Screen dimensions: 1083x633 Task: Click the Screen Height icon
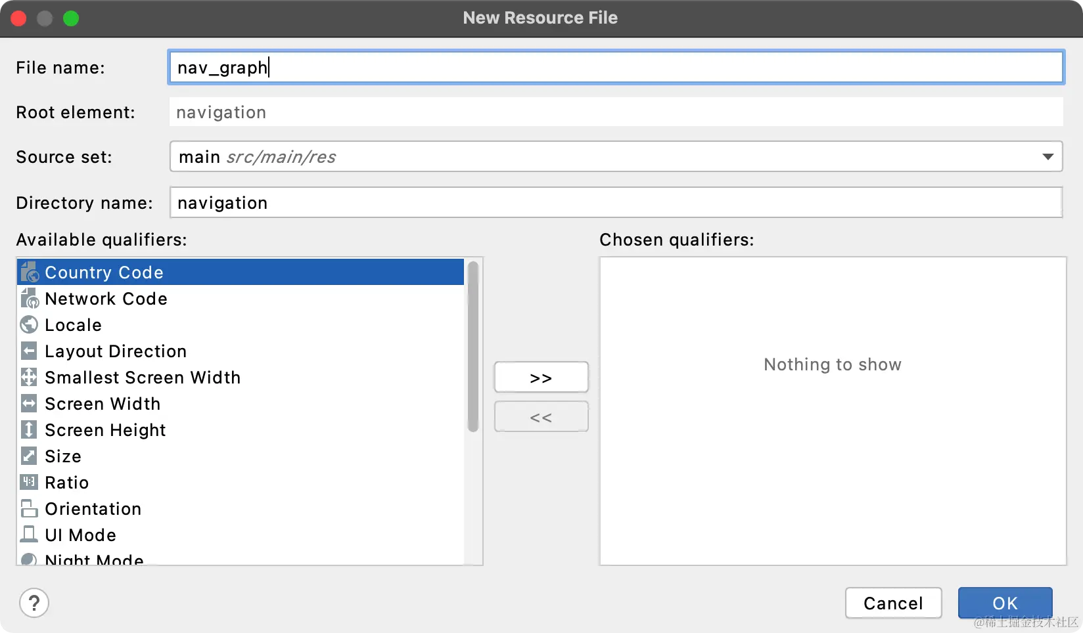pyautogui.click(x=29, y=429)
